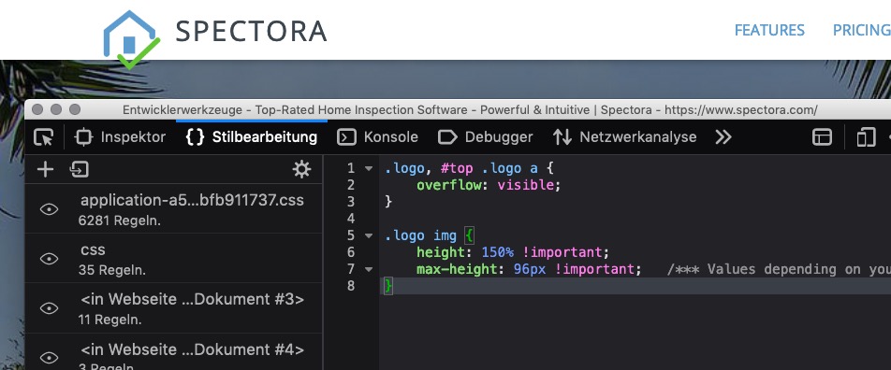Place cursor on line 8 closing brace

tap(388, 286)
